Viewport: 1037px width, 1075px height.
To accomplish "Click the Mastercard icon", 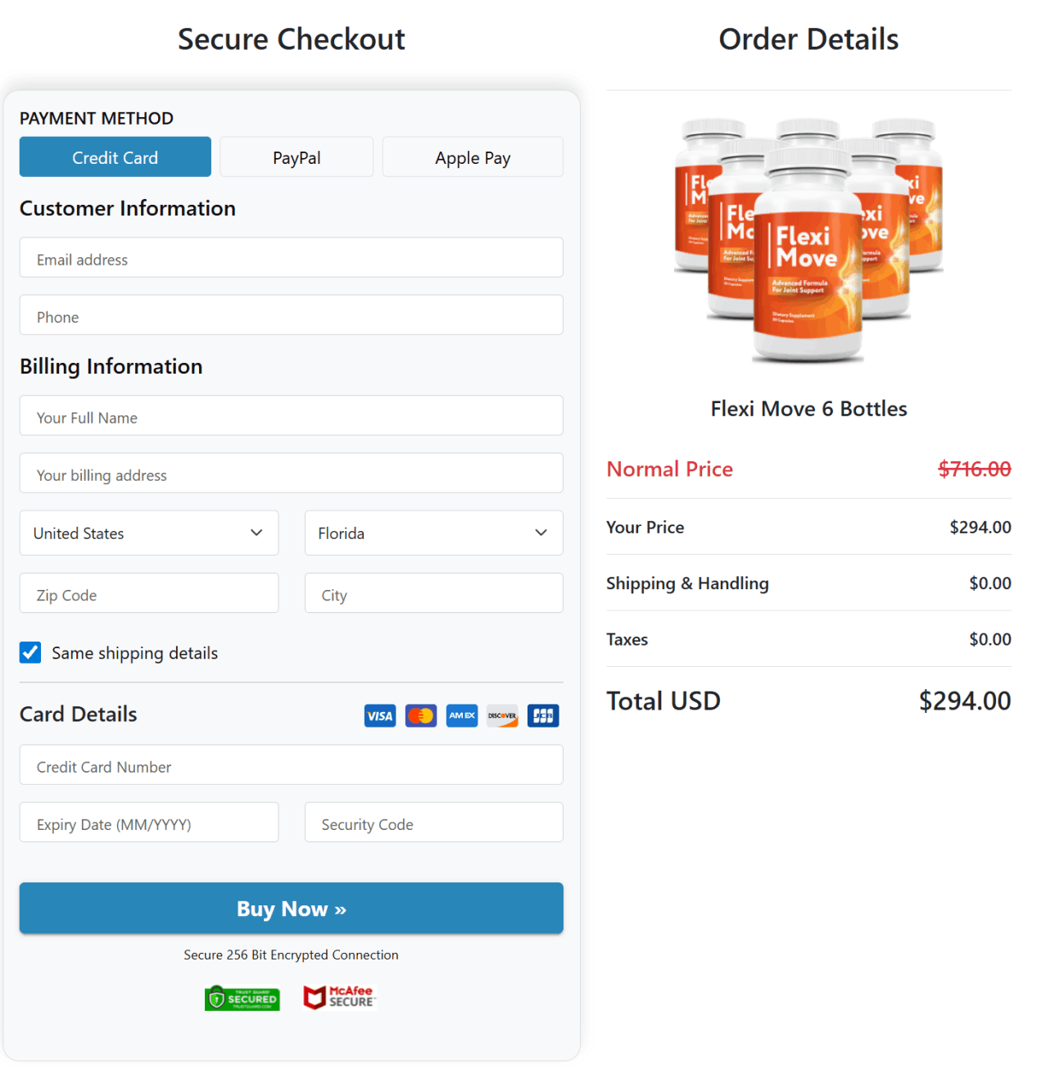I will coord(420,715).
